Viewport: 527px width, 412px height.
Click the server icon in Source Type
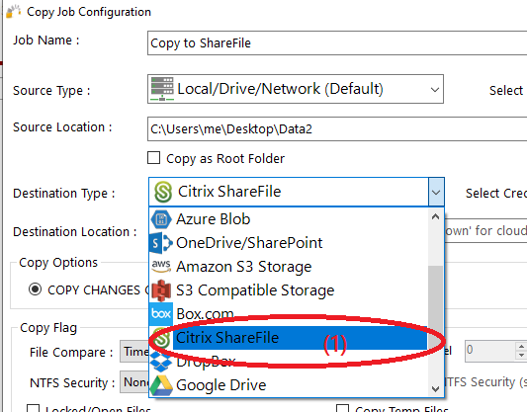tap(162, 89)
